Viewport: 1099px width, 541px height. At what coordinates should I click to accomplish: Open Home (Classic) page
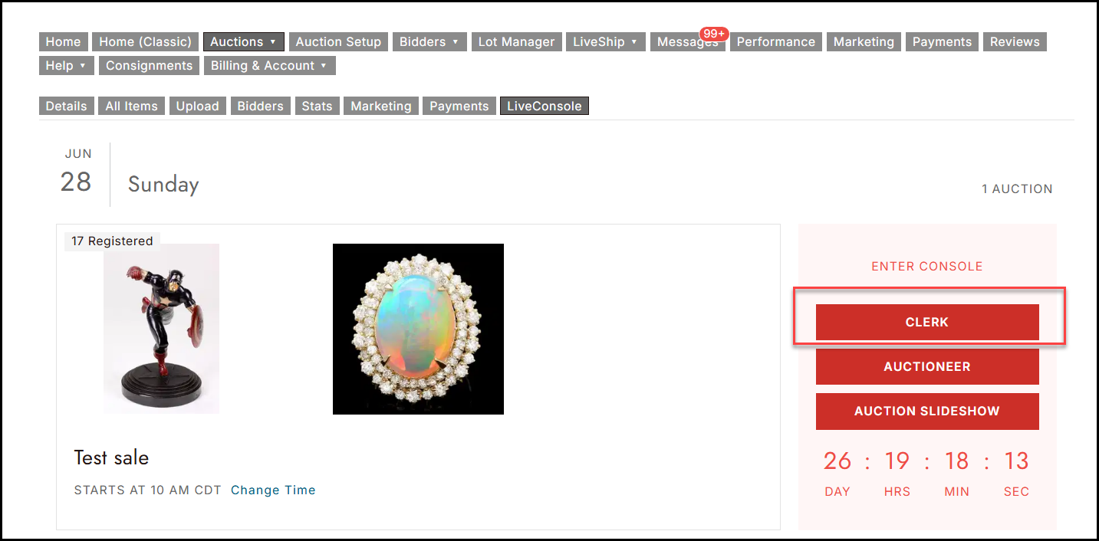tap(145, 42)
